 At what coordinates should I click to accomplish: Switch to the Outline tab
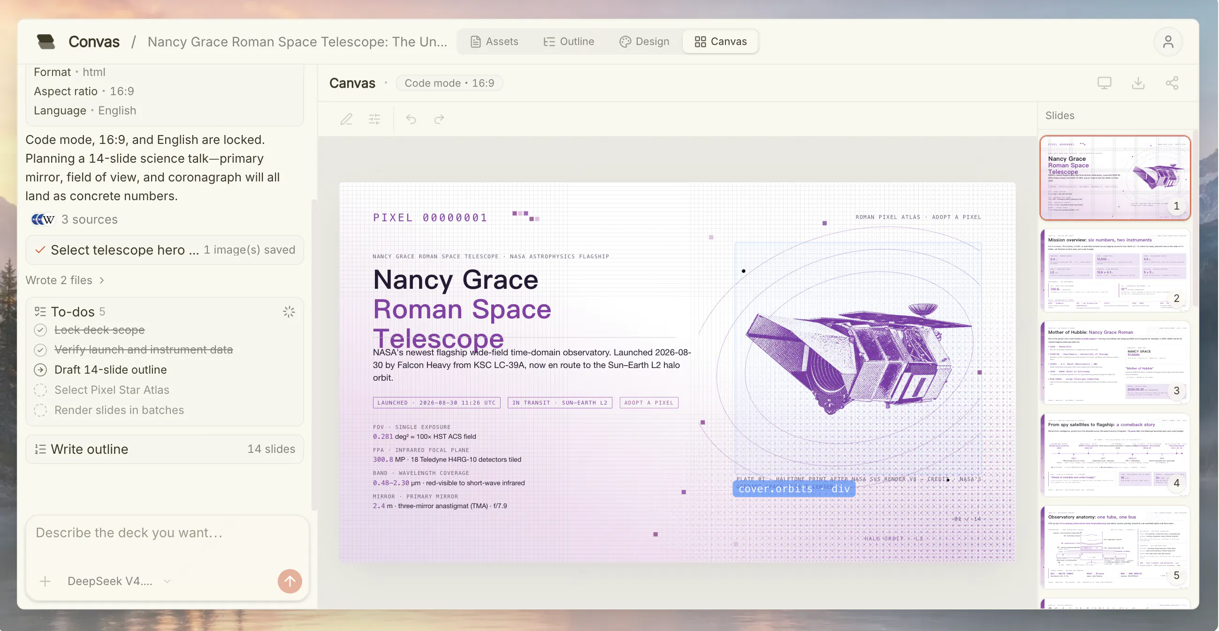point(568,42)
